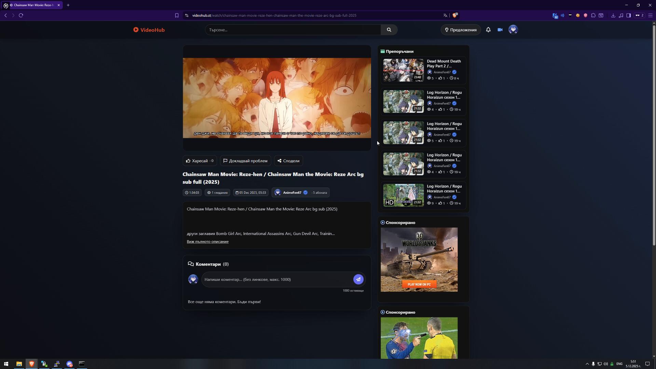Expand full description Виж пълното описание

pyautogui.click(x=207, y=242)
